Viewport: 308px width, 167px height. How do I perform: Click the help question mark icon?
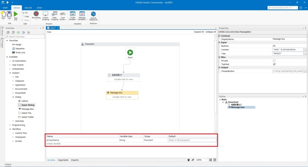301,8
